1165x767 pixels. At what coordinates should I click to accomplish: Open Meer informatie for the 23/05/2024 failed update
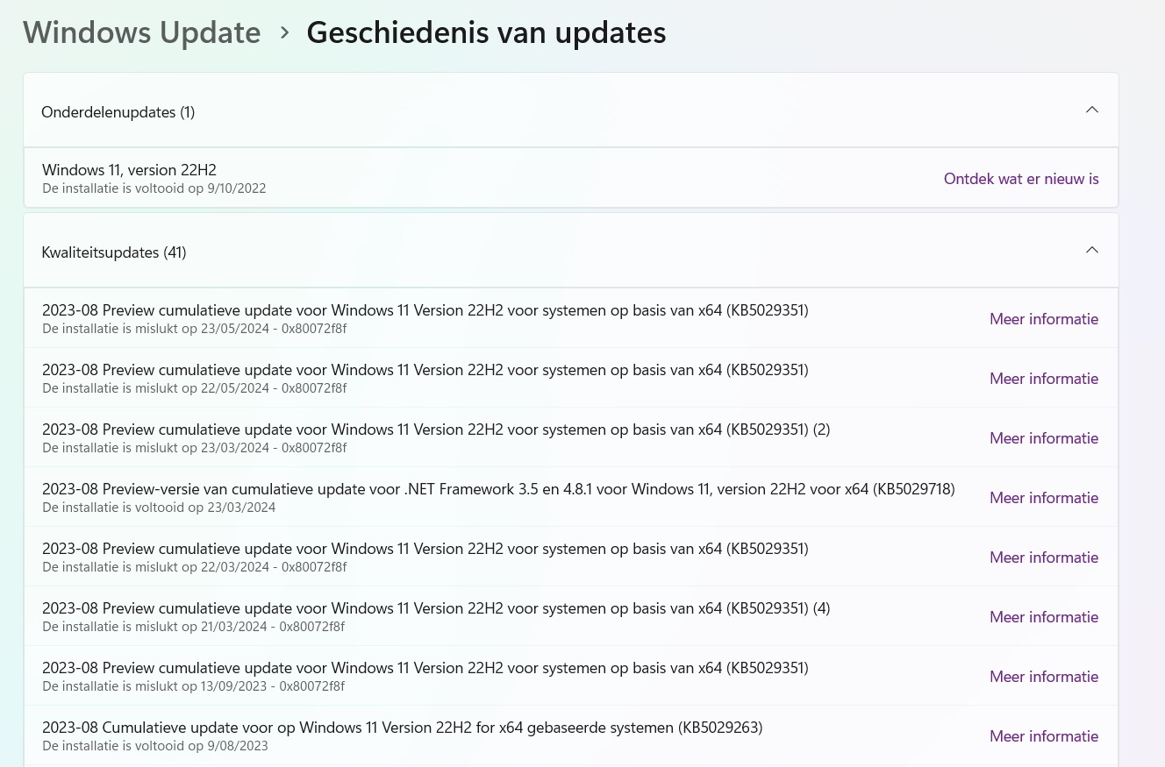click(1044, 319)
